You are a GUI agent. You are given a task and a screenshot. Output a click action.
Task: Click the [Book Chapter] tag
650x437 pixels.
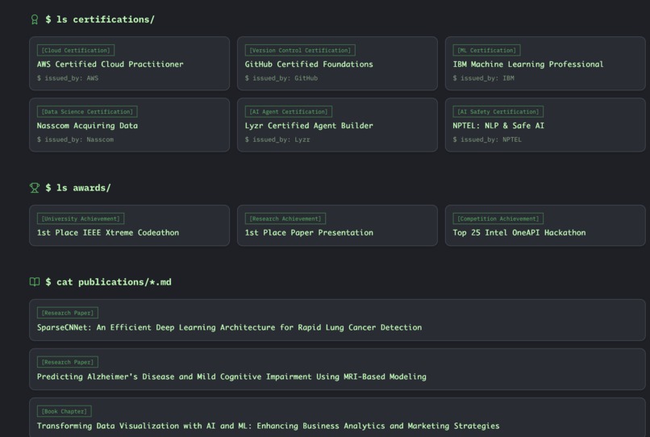(x=65, y=411)
